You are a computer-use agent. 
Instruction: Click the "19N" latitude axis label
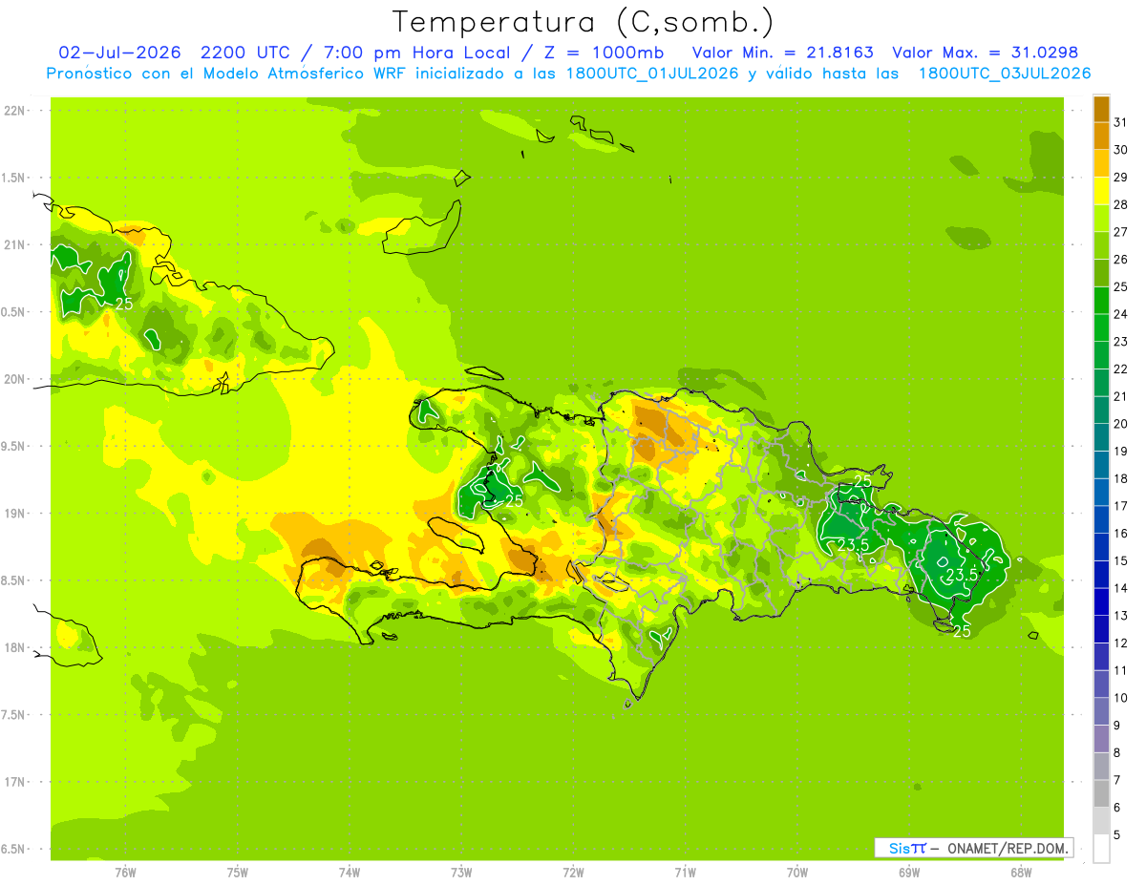point(13,514)
